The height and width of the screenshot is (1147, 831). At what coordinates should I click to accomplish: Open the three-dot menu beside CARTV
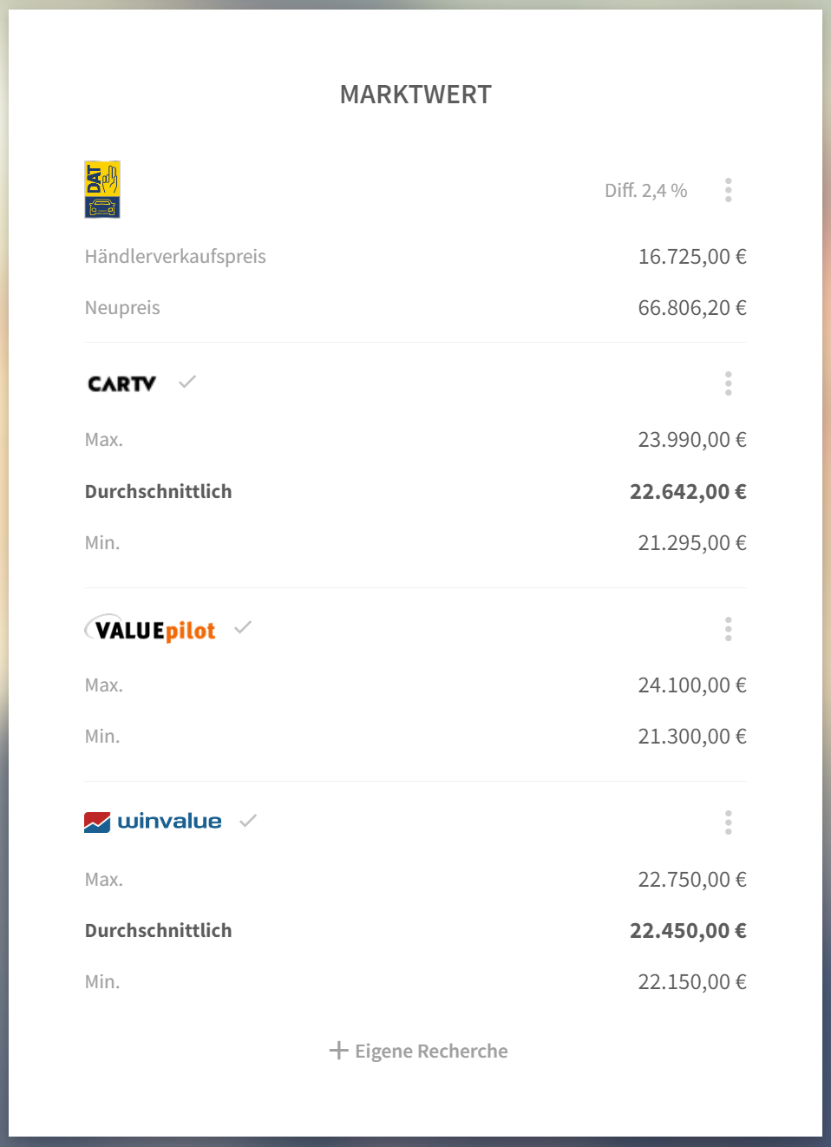(729, 383)
